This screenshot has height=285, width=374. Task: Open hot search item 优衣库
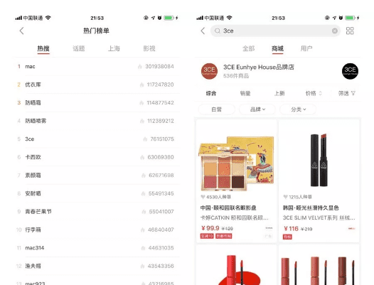pos(97,85)
